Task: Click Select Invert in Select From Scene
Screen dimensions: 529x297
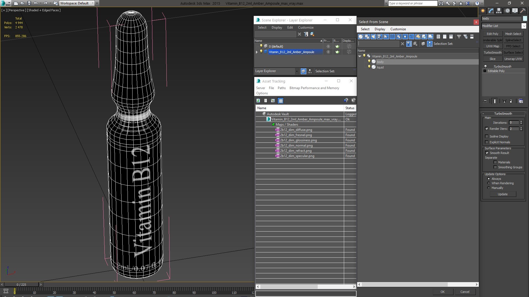Action: pos(451,37)
